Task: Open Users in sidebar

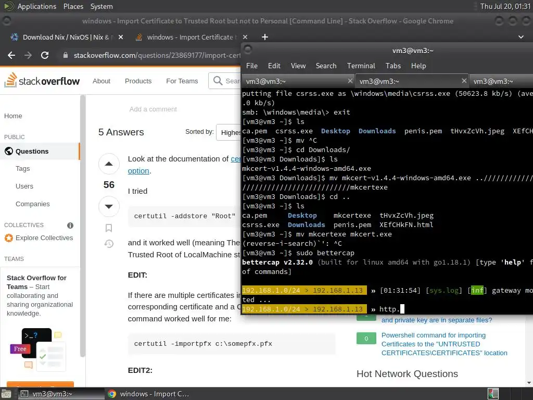Action: [24, 186]
